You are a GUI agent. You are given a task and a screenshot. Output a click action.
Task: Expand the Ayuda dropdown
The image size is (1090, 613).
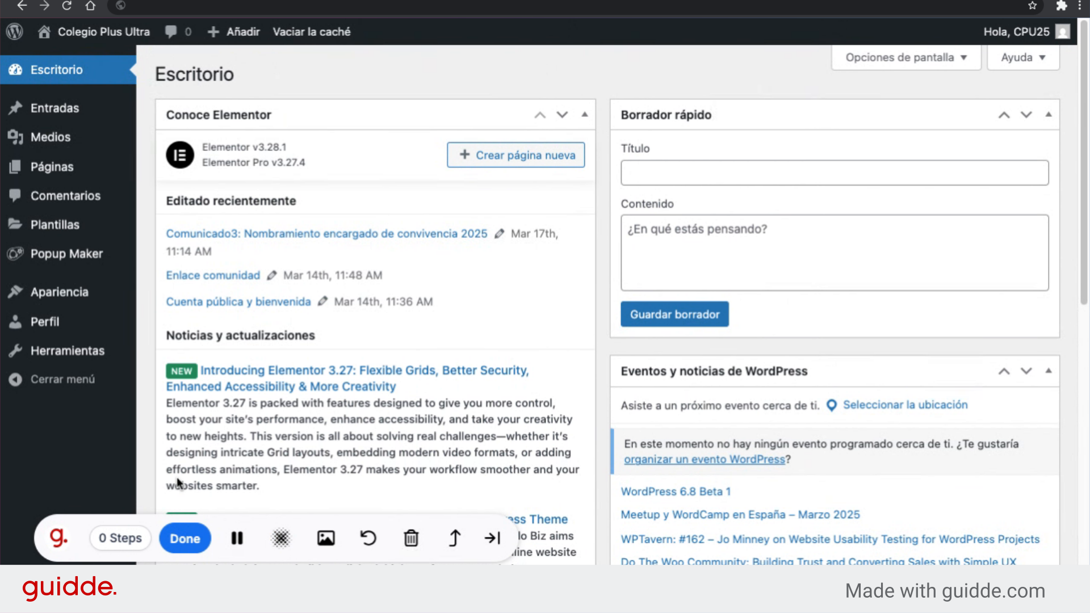point(1023,57)
